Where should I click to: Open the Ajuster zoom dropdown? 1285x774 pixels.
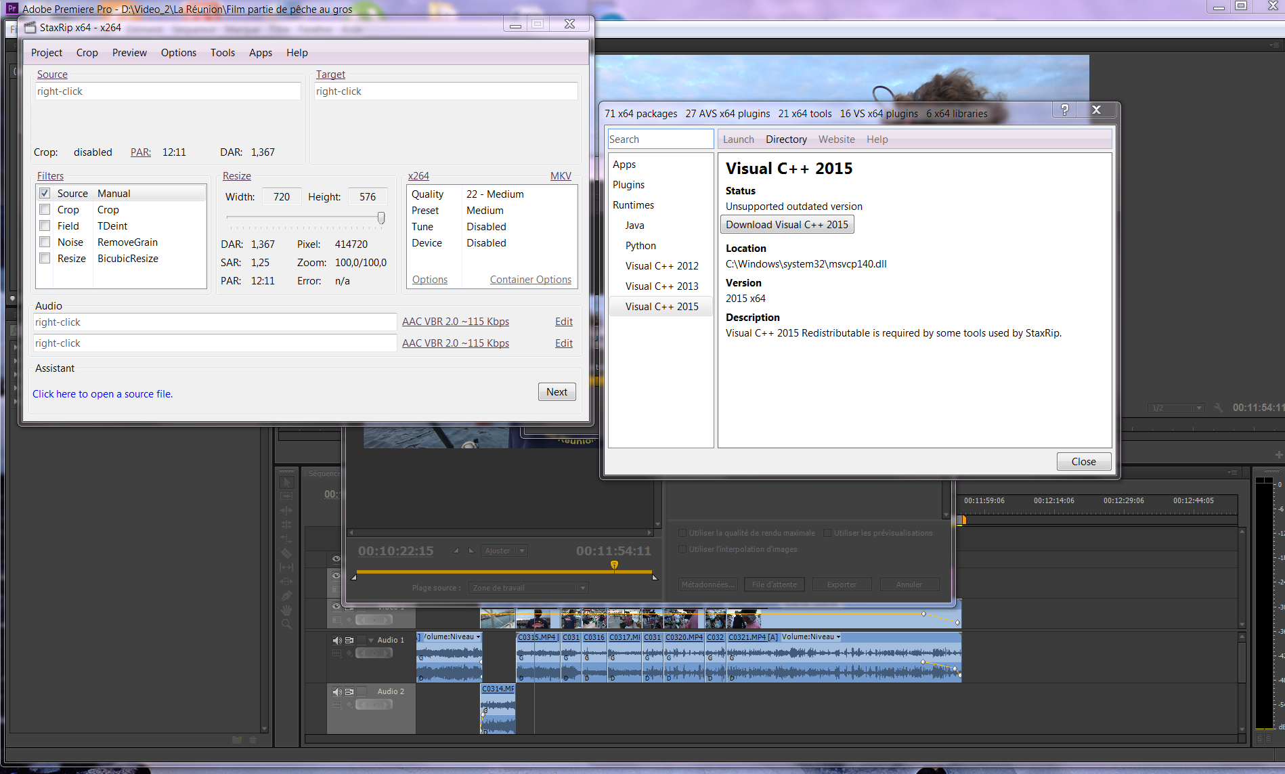(x=504, y=551)
